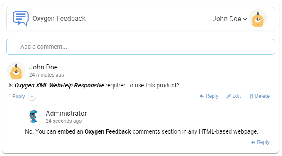Click John Doe's comment avatar
Screen dimensions: 282x156
pos(16,71)
